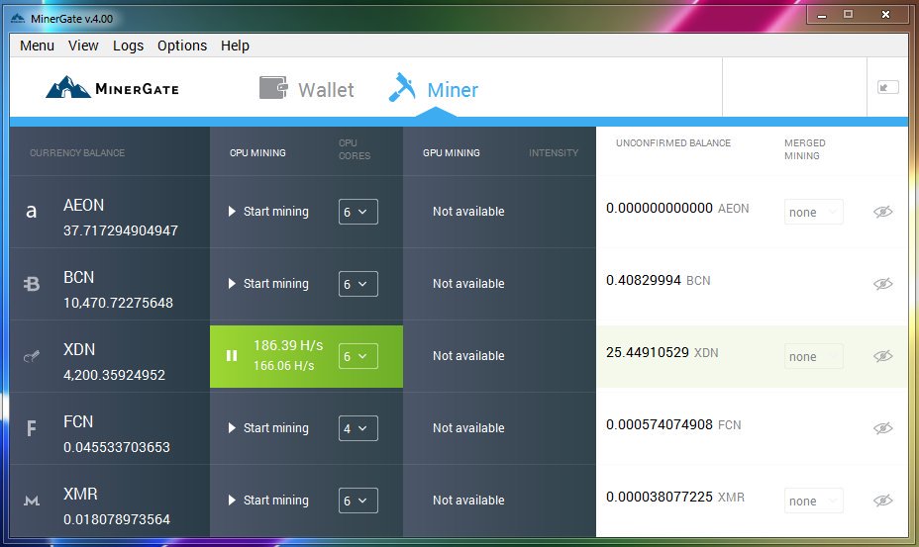Toggle visibility eye for XMR row
Screen dimensions: 919x547
click(882, 501)
